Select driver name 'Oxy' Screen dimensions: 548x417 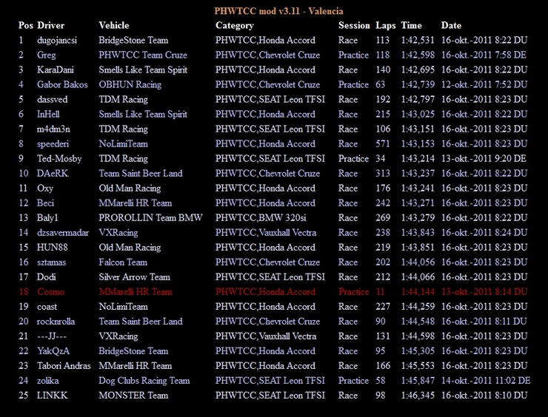(45, 189)
